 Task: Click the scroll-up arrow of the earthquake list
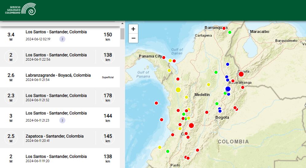[x=122, y=23]
